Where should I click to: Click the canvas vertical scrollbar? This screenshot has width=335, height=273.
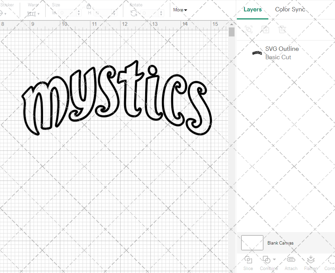pyautogui.click(x=231, y=32)
